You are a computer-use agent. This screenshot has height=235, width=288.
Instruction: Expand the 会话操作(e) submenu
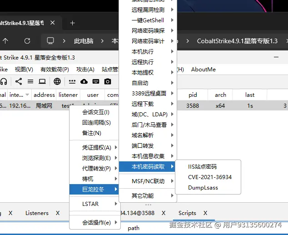[x=94, y=223]
